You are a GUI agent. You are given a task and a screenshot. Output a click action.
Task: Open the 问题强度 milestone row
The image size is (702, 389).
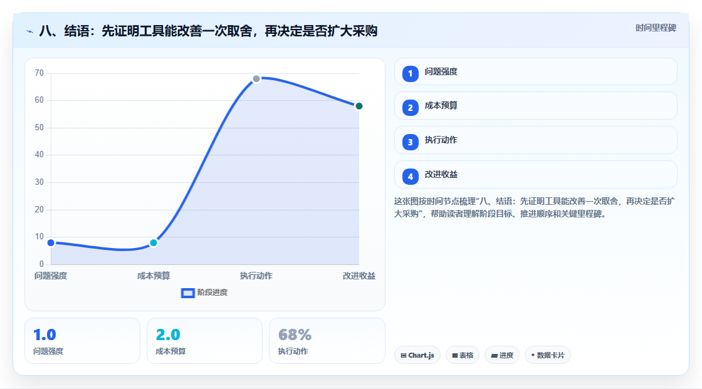pyautogui.click(x=535, y=71)
